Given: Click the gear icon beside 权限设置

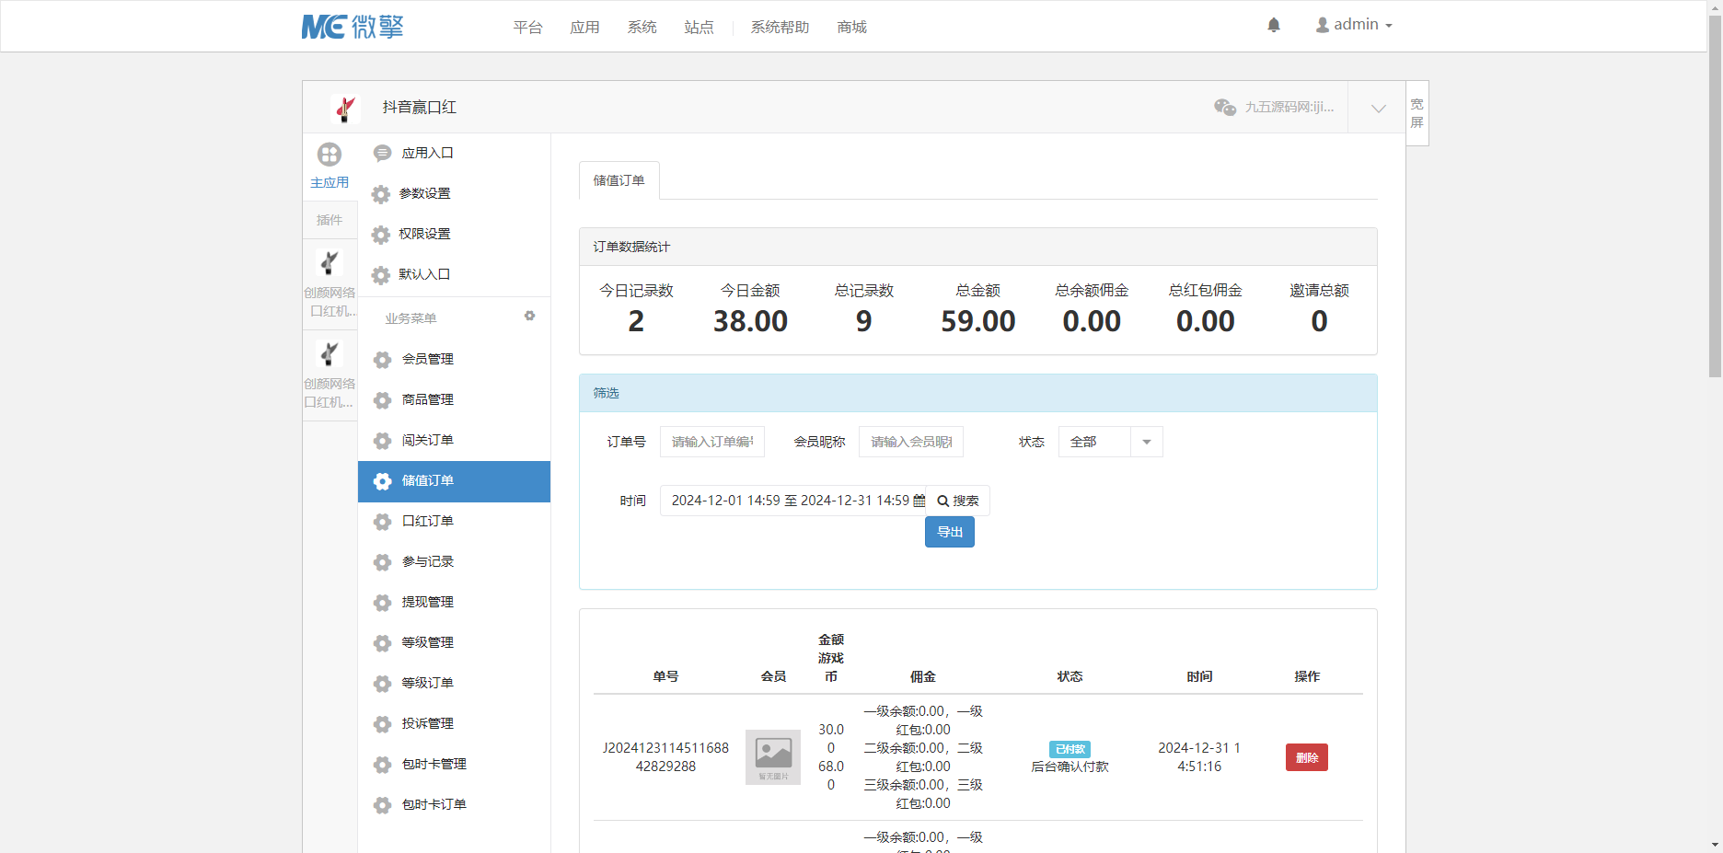Looking at the screenshot, I should 382,235.
